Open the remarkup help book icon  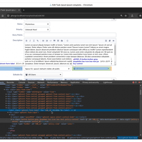pos(110,41)
